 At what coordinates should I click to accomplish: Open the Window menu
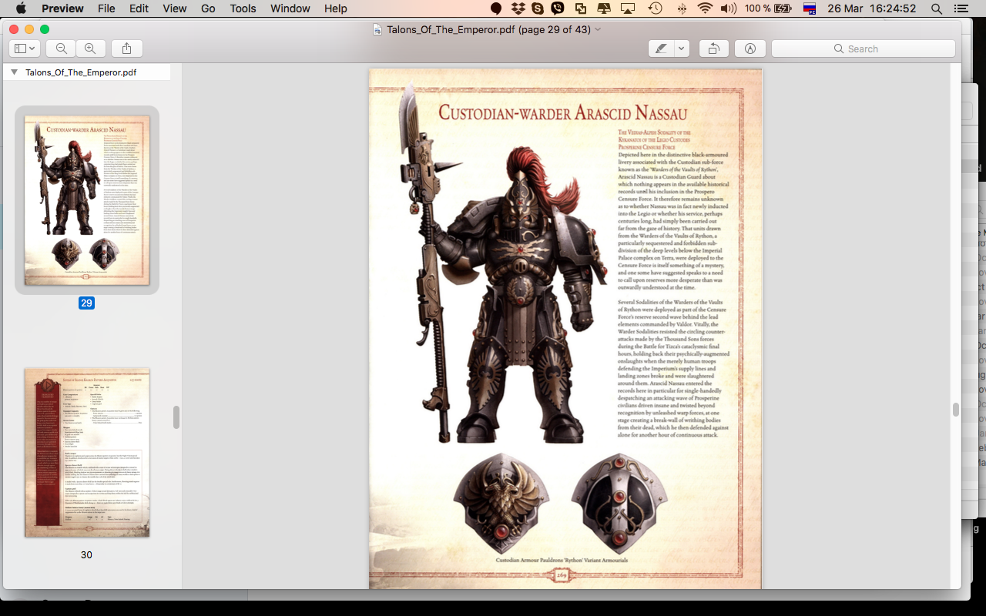point(290,8)
